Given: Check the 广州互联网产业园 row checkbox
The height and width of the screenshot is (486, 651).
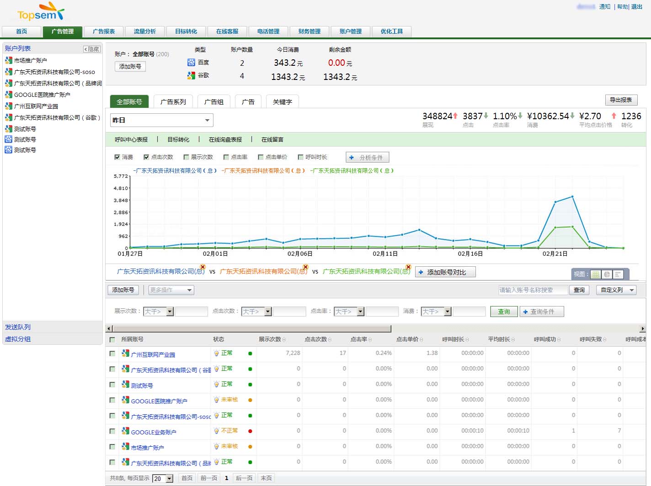Looking at the screenshot, I should click(112, 354).
